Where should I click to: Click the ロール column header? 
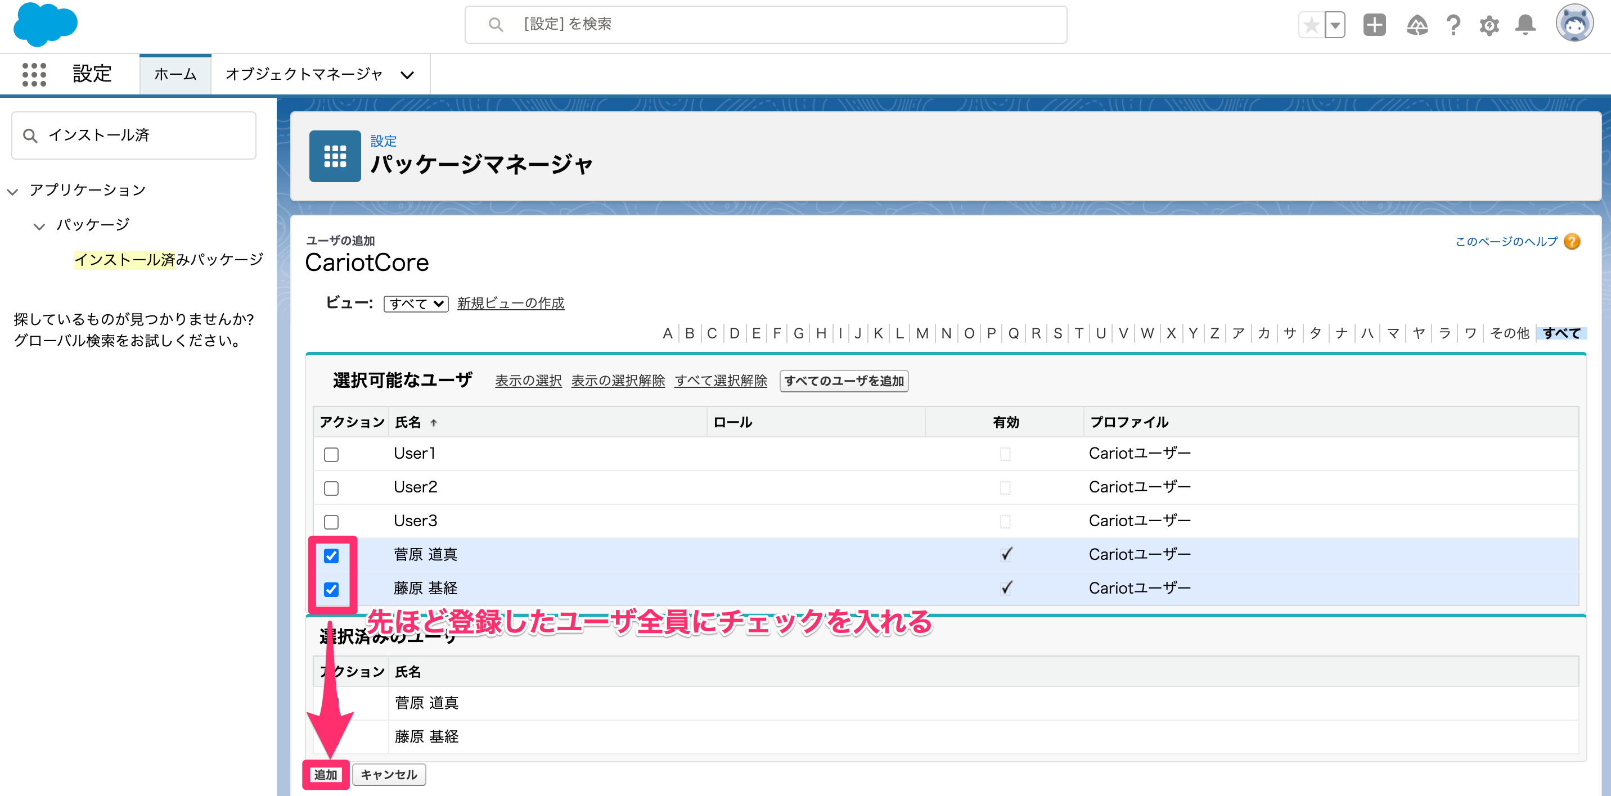(732, 422)
